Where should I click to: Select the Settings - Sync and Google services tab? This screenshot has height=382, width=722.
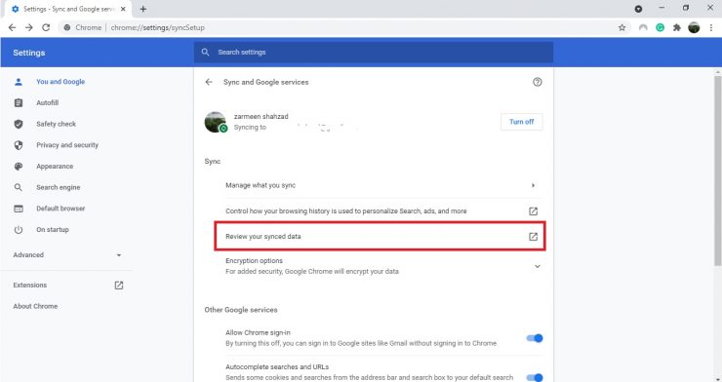pyautogui.click(x=67, y=9)
